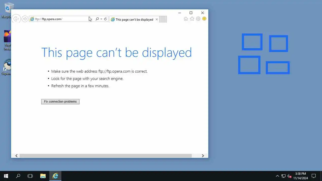Open Task View on the taskbar
The width and height of the screenshot is (322, 181).
point(30,176)
